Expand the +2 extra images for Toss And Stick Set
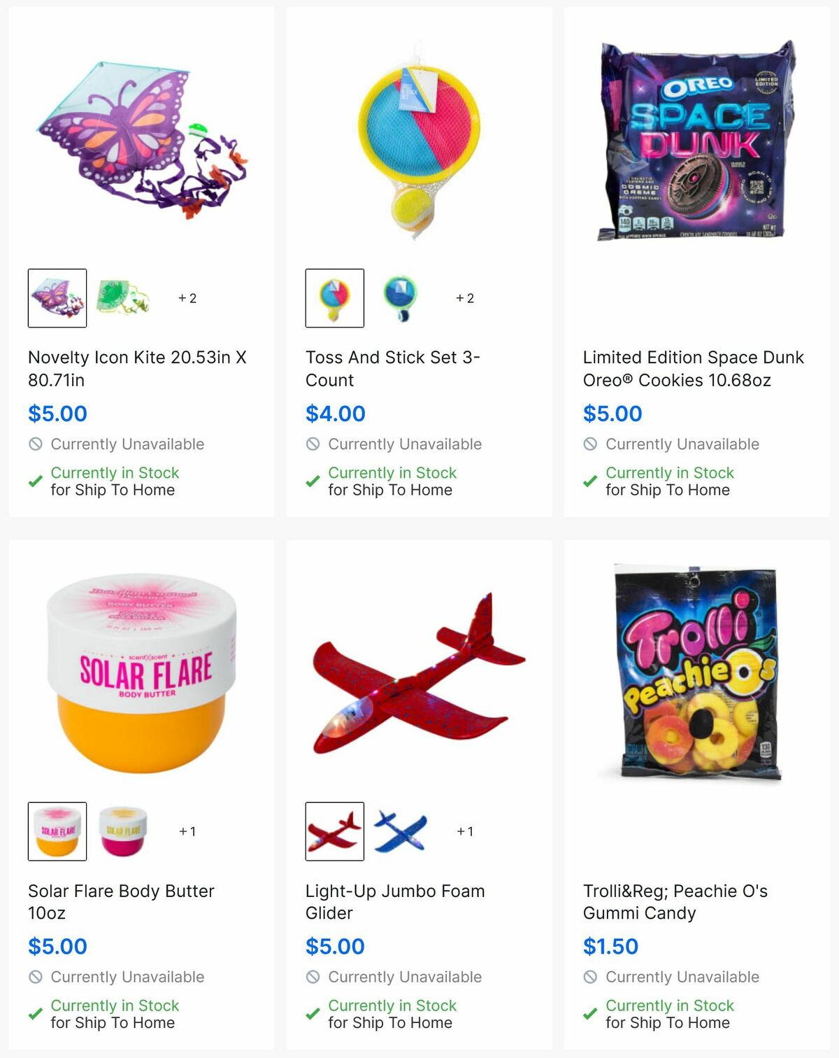This screenshot has width=839, height=1058. (x=464, y=297)
